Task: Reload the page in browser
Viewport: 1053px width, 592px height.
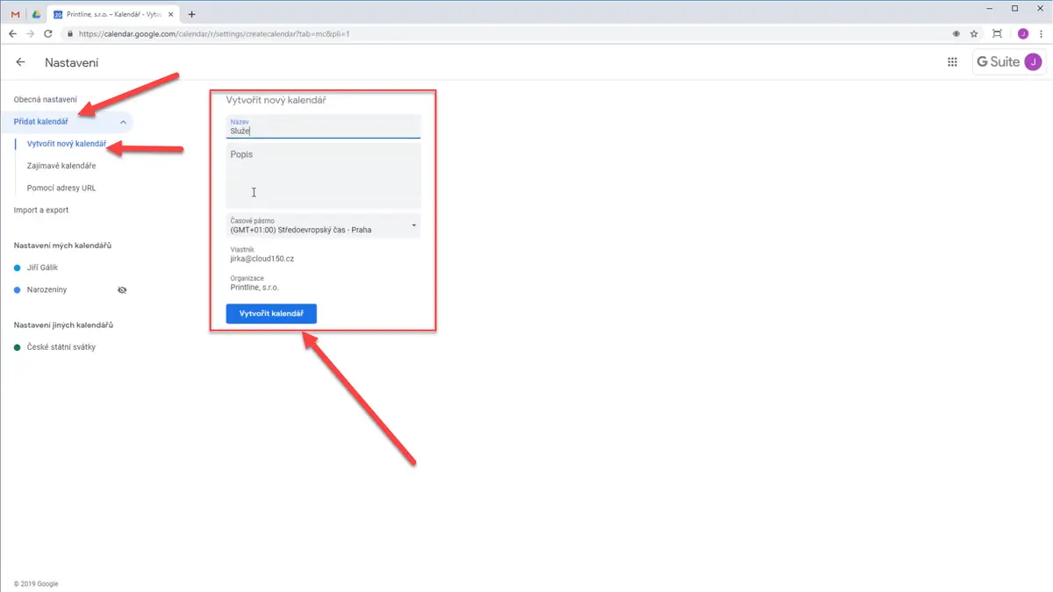Action: [47, 34]
